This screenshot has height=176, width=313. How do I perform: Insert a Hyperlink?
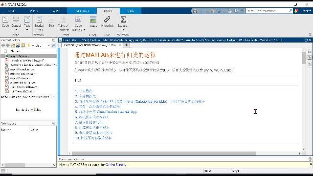(x=107, y=22)
